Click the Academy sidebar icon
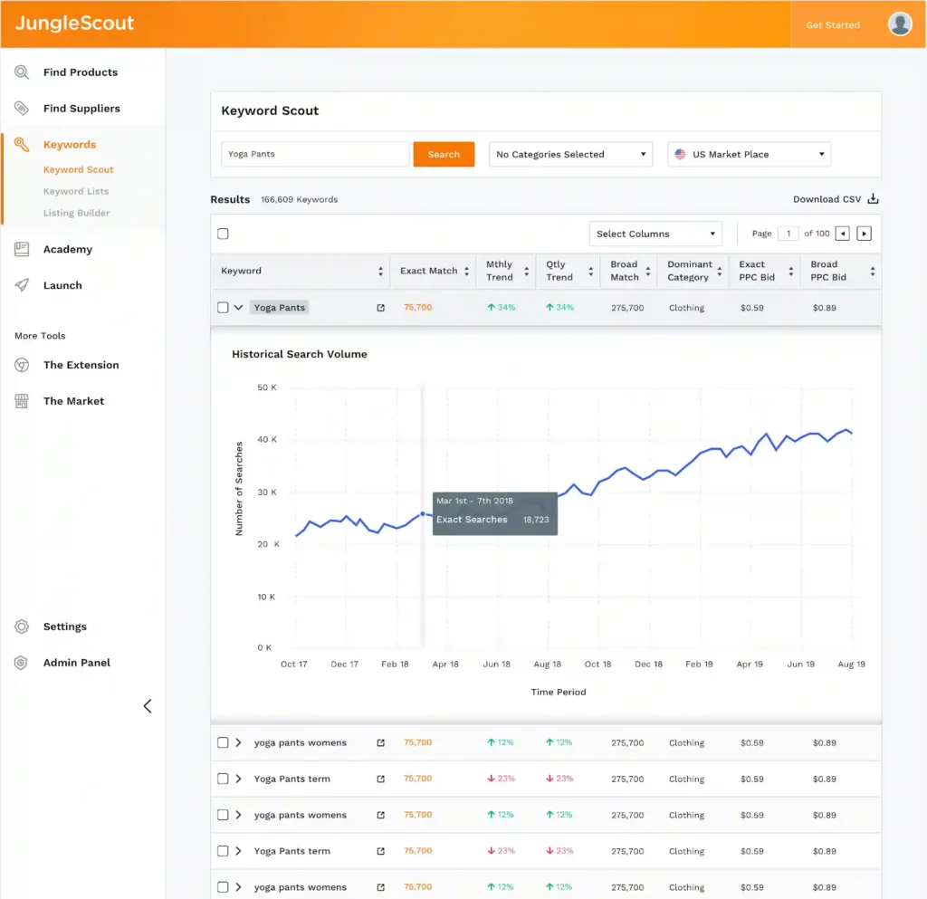 point(22,250)
